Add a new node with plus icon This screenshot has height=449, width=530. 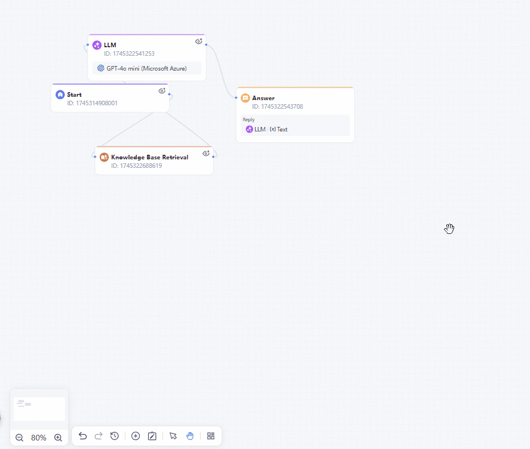[136, 436]
